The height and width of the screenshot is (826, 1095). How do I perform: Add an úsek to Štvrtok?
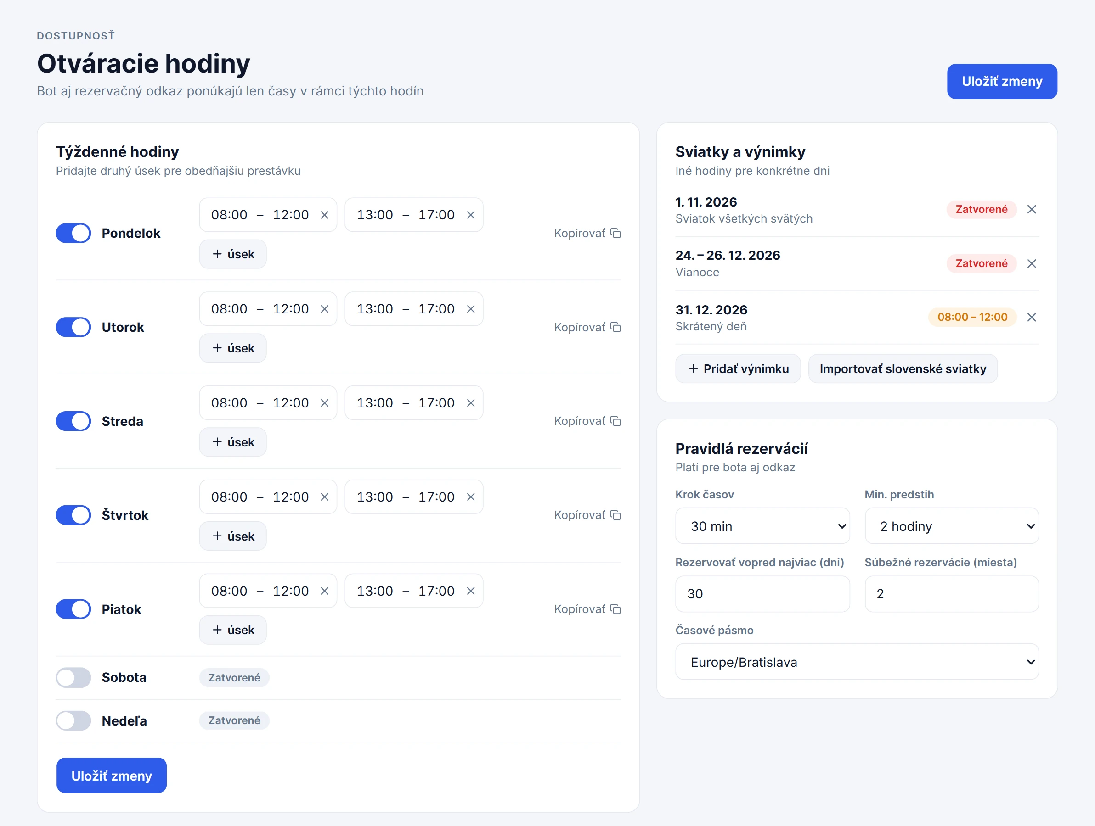tap(233, 536)
